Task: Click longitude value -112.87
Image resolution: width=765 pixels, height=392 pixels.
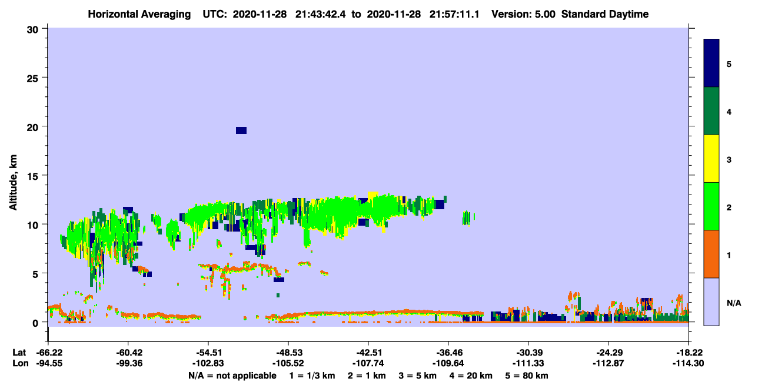Action: pos(608,363)
